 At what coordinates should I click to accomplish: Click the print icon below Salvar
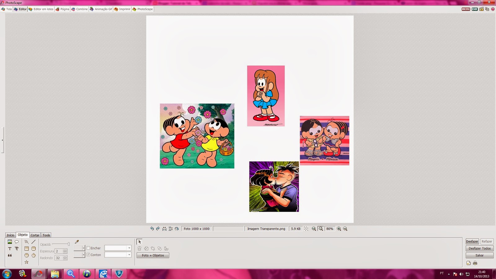(475, 263)
